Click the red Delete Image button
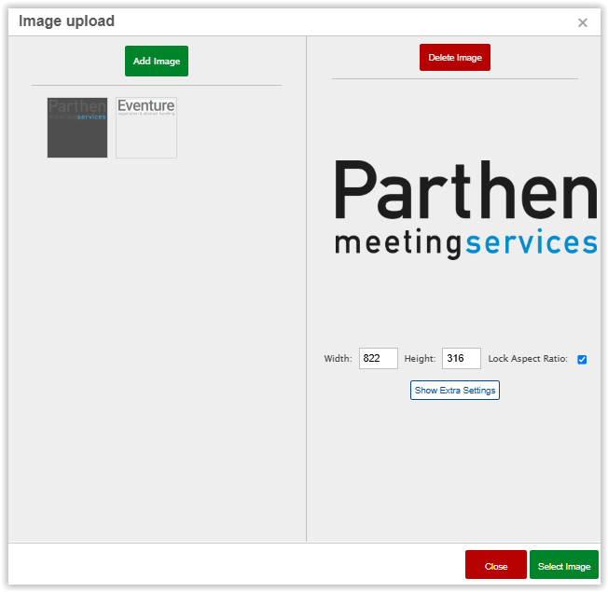This screenshot has height=592, width=608. point(454,58)
